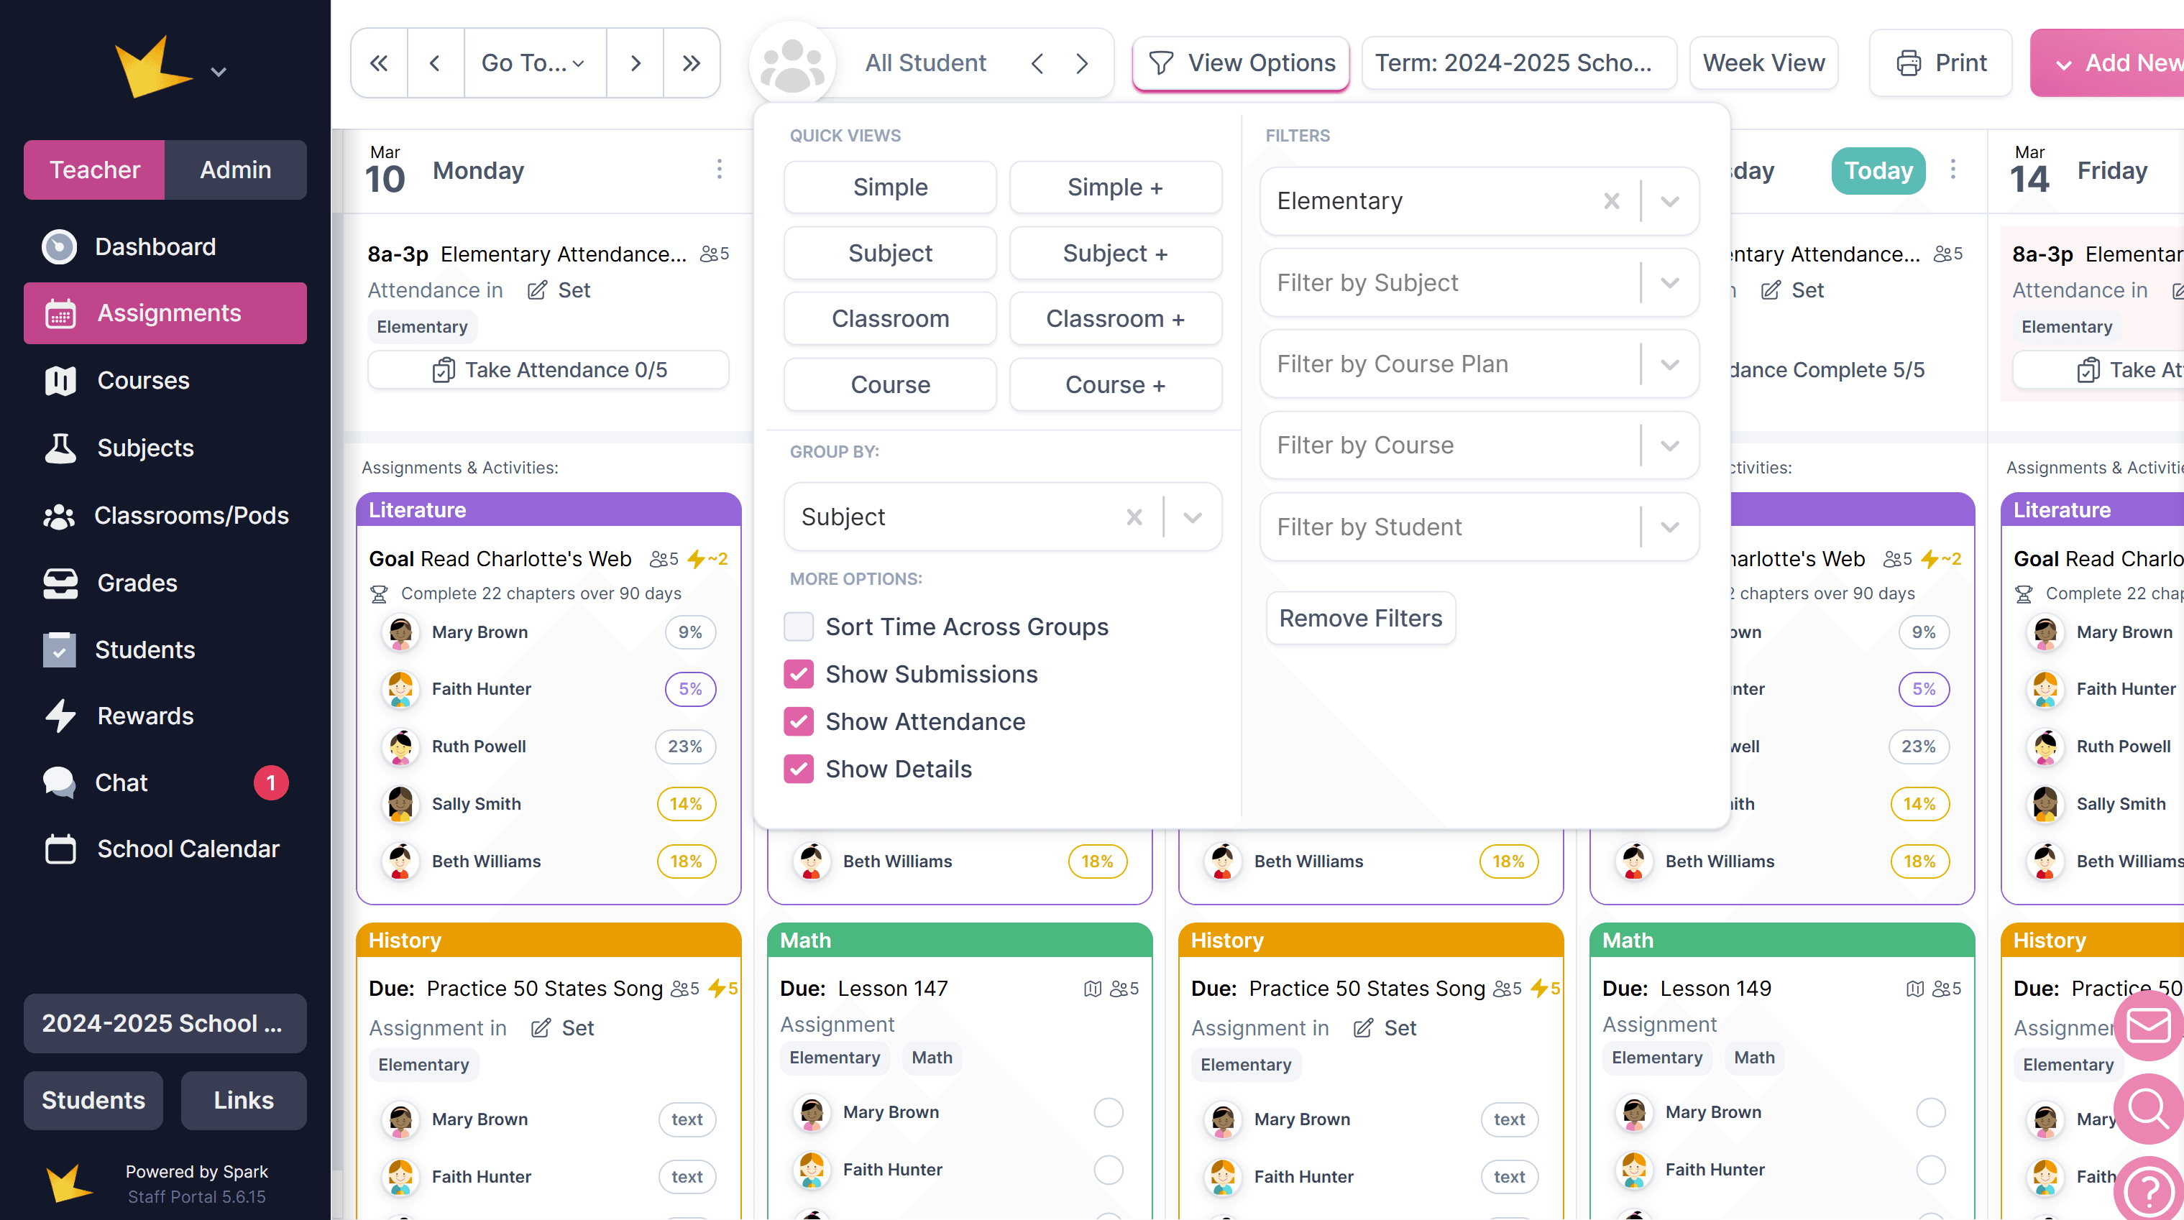
Task: Jump back with double-left chevron
Action: (379, 63)
